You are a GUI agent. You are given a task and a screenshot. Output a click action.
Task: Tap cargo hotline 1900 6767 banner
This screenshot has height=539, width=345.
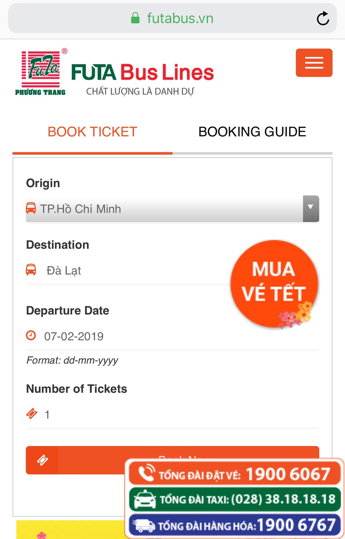235,525
